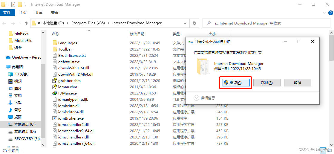Select the idmbrbtn.dll file icon
Screen dimensions: 334x154
click(55, 106)
